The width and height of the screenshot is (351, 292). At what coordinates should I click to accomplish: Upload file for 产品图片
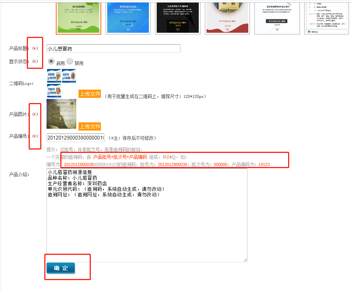(89, 126)
